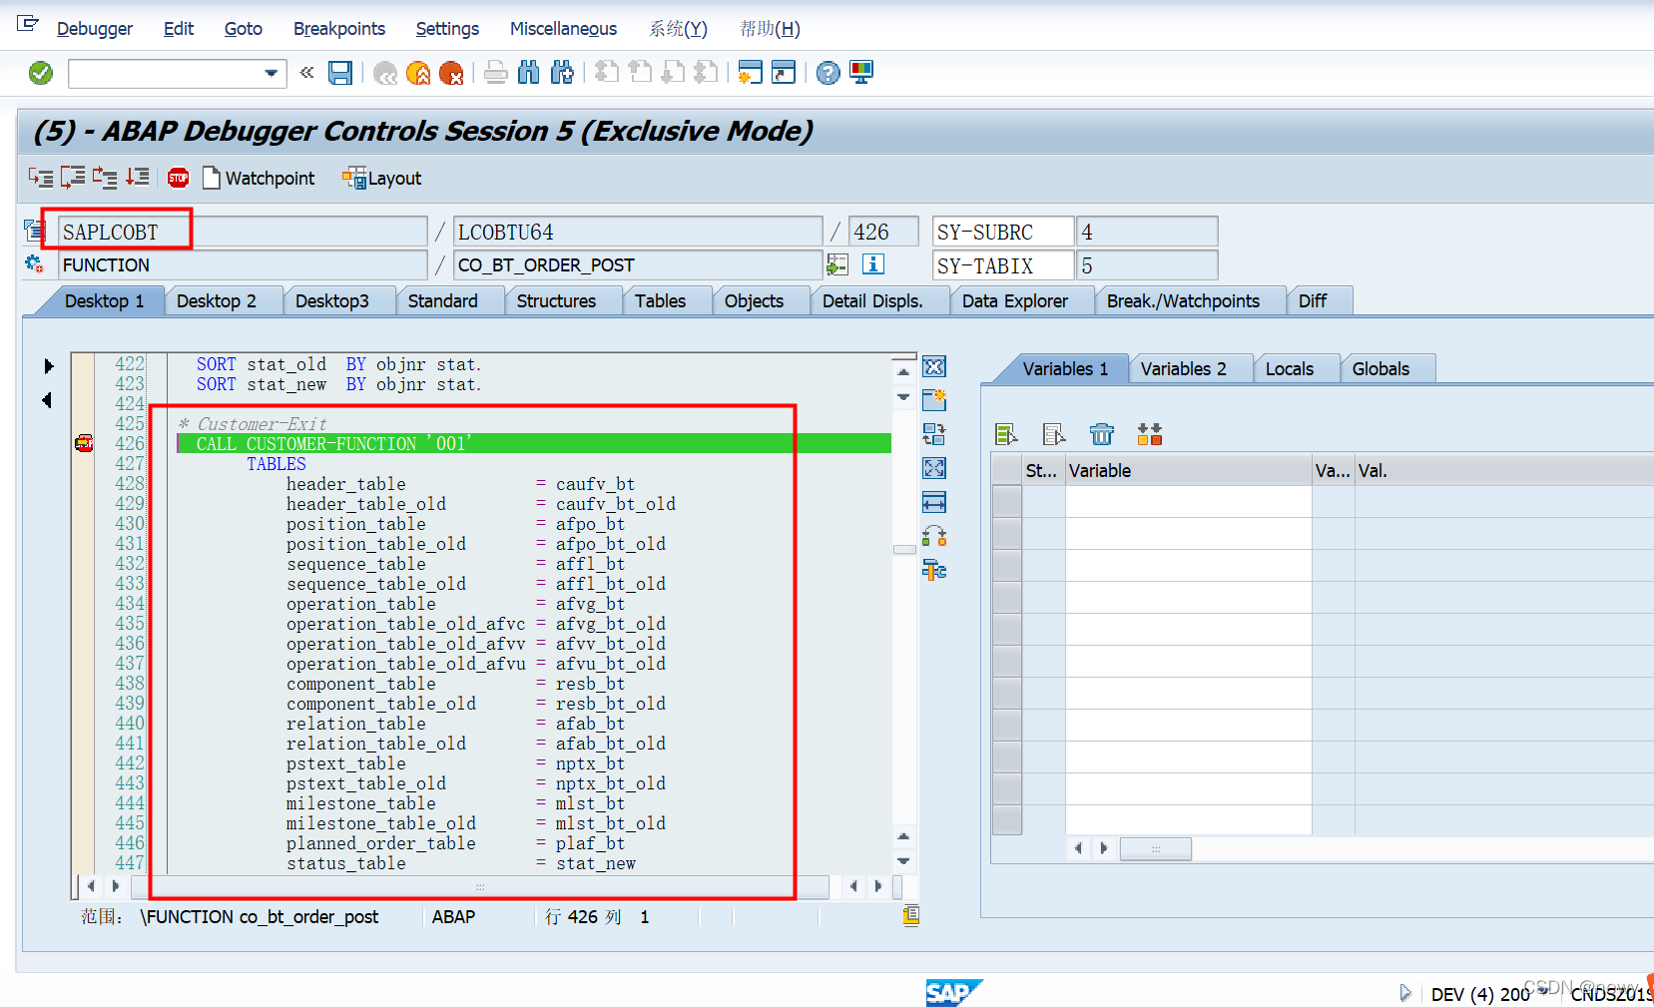Click the first icon in Variables toolbar
This screenshot has height=1007, width=1654.
point(1006,434)
